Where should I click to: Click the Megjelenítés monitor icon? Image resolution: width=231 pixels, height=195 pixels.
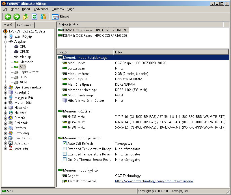(11, 97)
